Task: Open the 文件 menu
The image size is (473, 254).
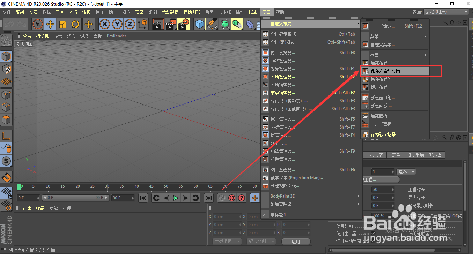Action: click(x=7, y=12)
